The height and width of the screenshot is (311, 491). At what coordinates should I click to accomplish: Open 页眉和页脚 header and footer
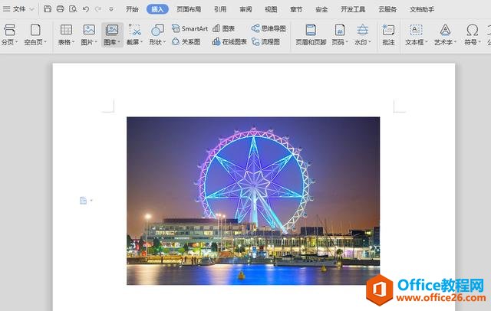(311, 34)
